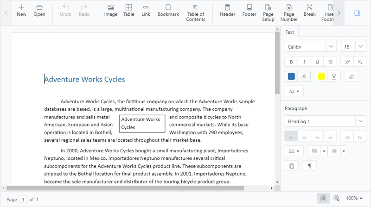Open the font color picker A button

pos(304,76)
